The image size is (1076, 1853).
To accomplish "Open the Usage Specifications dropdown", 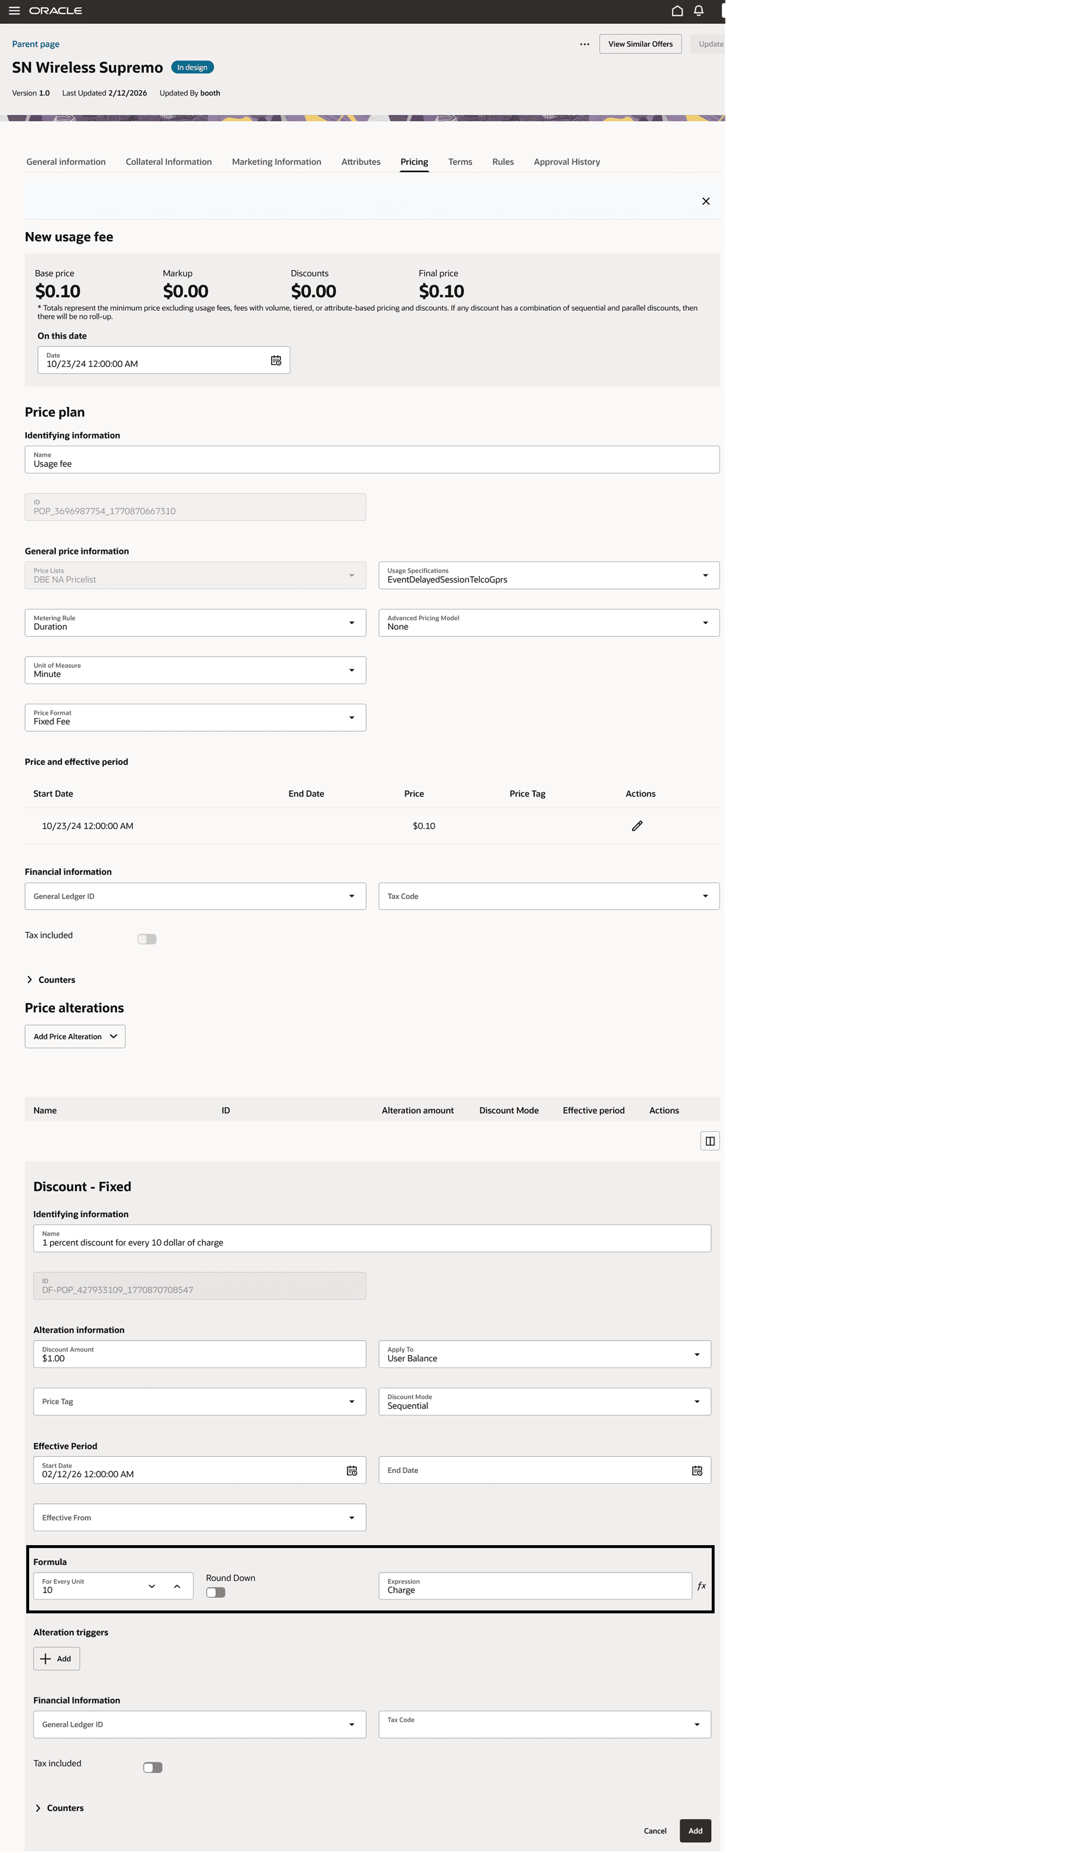I will point(705,575).
